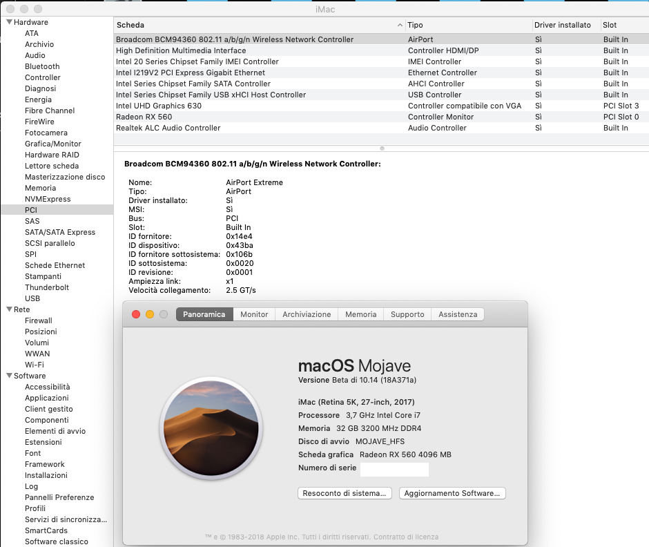Select the Broadcom BCM94360 Wireless row
This screenshot has height=547, width=649.
[381, 39]
